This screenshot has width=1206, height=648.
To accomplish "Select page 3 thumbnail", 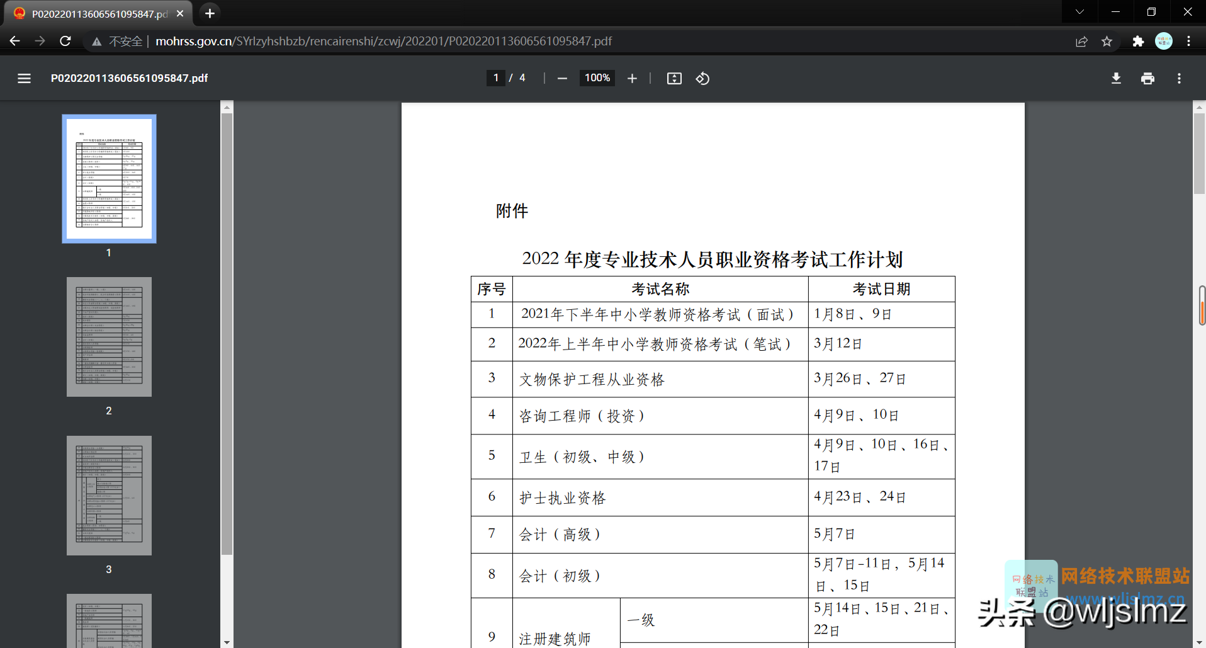I will click(x=109, y=496).
